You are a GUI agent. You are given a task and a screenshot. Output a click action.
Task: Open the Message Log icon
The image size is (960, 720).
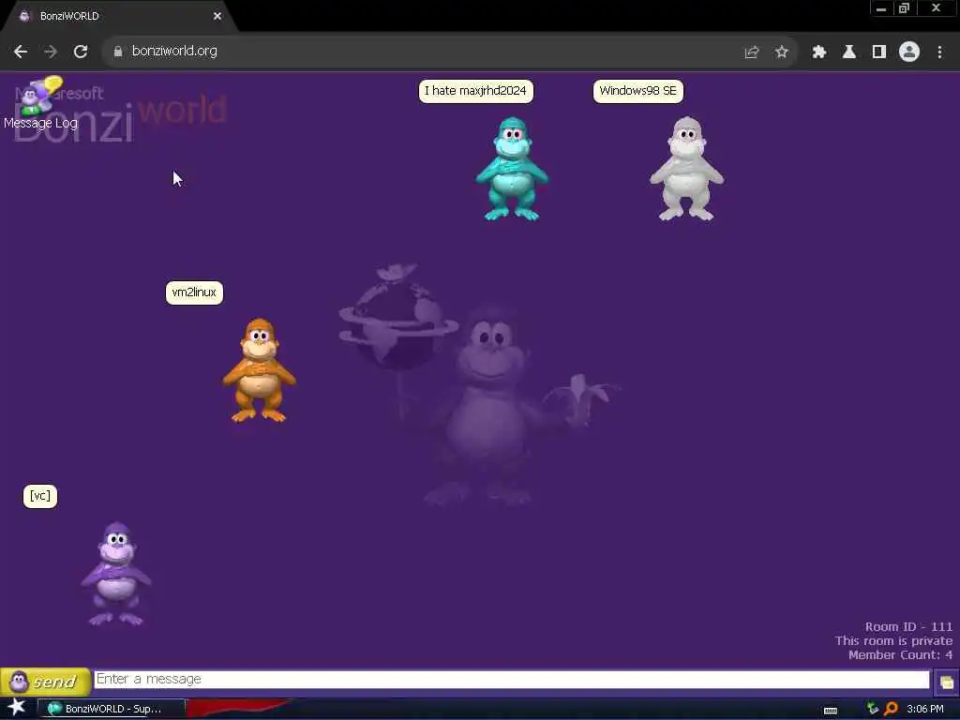coord(40,102)
